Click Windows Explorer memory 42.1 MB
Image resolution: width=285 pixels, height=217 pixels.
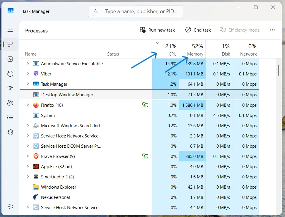tap(195, 187)
